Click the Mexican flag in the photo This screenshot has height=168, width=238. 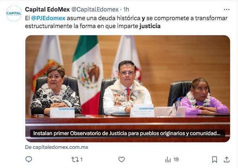click(x=88, y=74)
